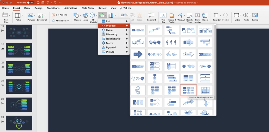This screenshot has height=132, width=269.
Task: Expand the Table dropdown arrow
Action: (22, 15)
